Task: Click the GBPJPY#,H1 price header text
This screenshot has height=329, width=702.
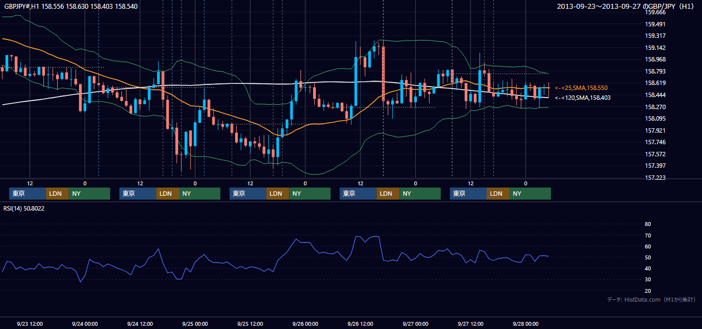Action: tap(71, 7)
